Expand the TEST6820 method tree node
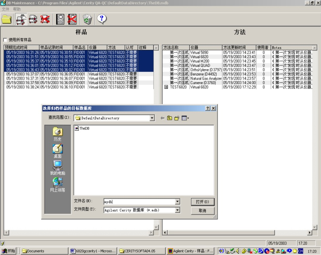This screenshot has width=321, height=255. (166, 87)
